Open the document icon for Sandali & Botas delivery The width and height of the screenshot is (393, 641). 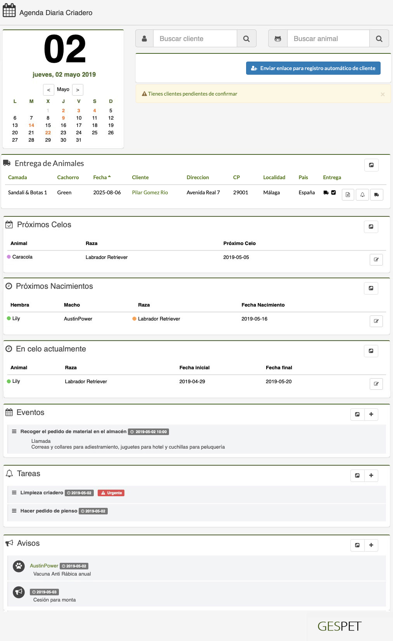point(348,195)
